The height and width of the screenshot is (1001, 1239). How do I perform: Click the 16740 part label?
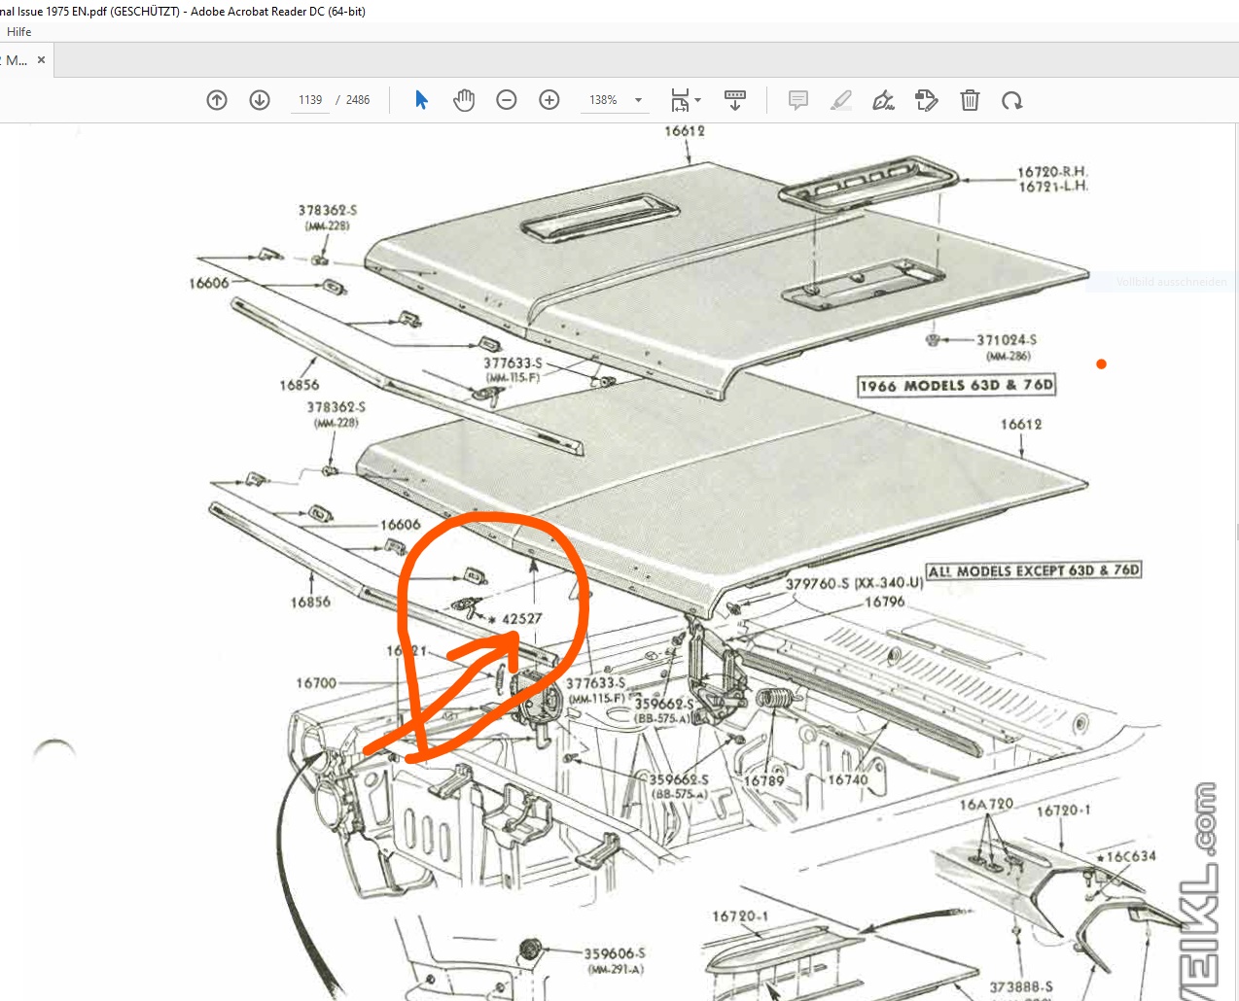pos(848,779)
